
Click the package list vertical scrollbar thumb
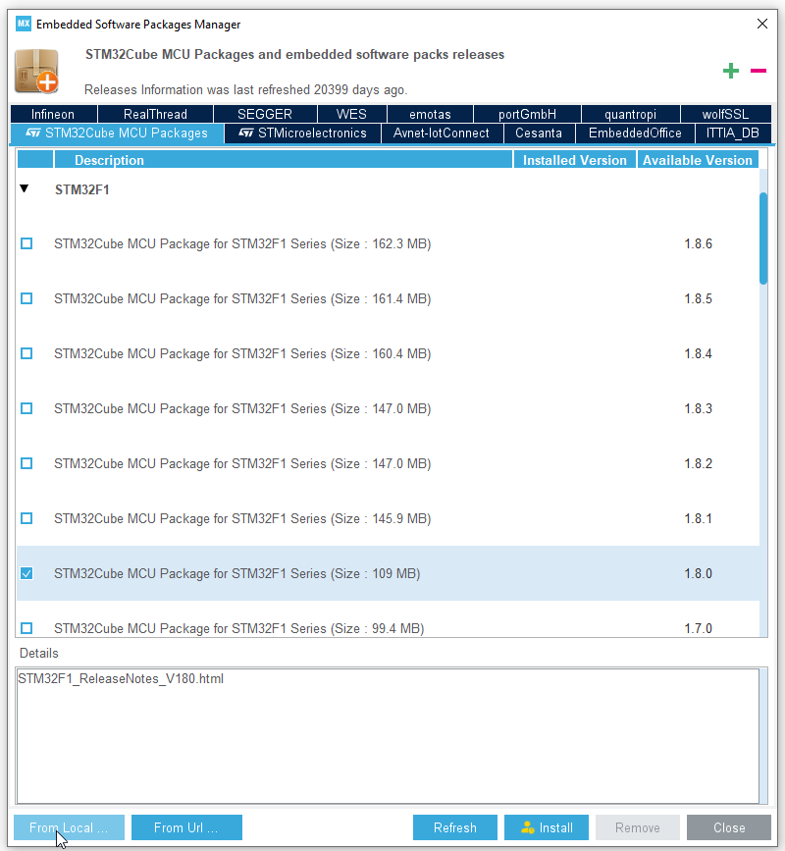click(763, 239)
